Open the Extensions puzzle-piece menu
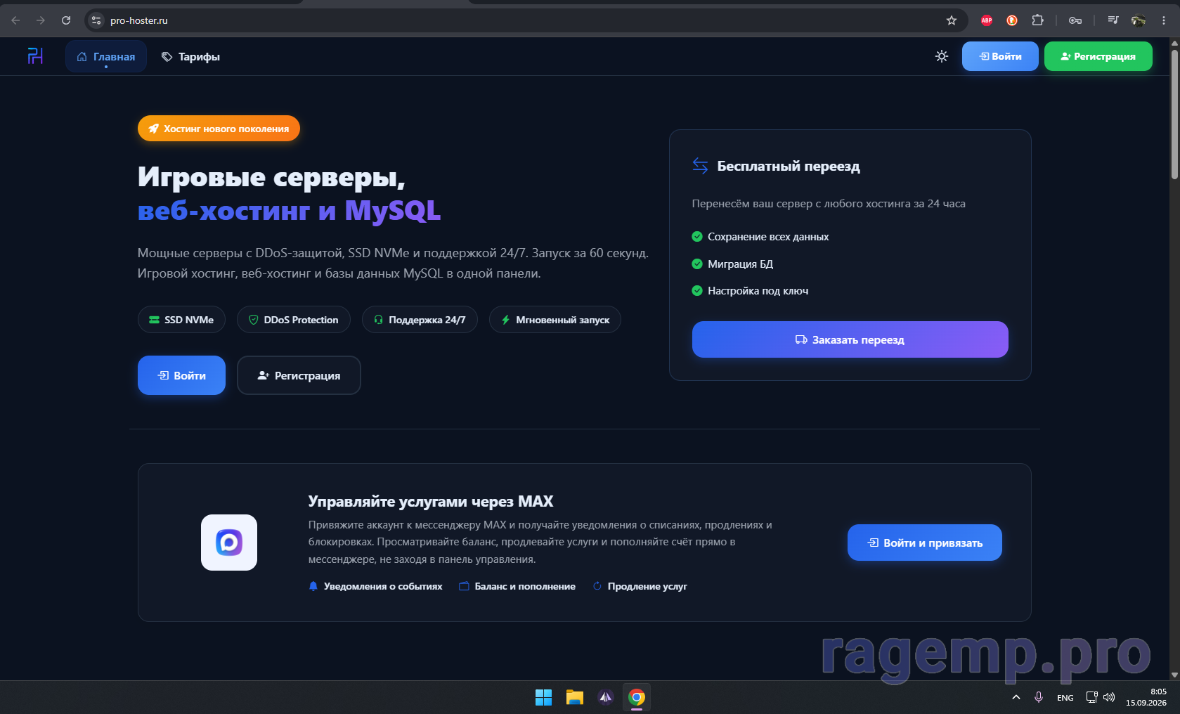 click(x=1037, y=20)
